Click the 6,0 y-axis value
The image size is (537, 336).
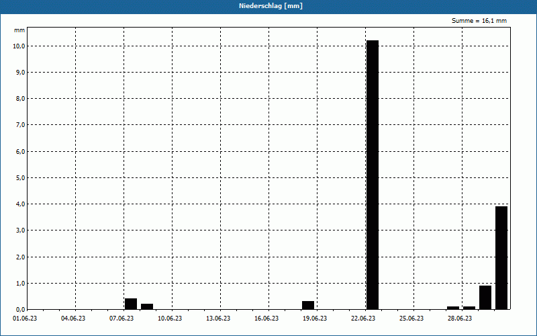[x=20, y=151]
